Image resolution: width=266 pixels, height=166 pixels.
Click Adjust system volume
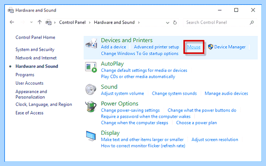coord(122,93)
